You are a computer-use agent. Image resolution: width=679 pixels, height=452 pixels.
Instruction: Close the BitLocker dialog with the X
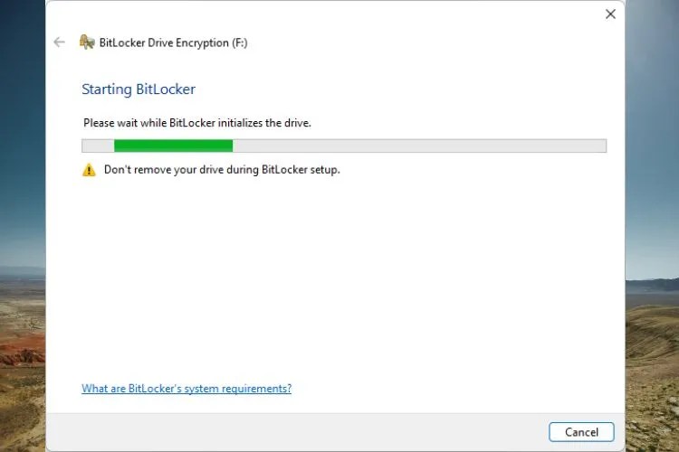click(x=610, y=14)
